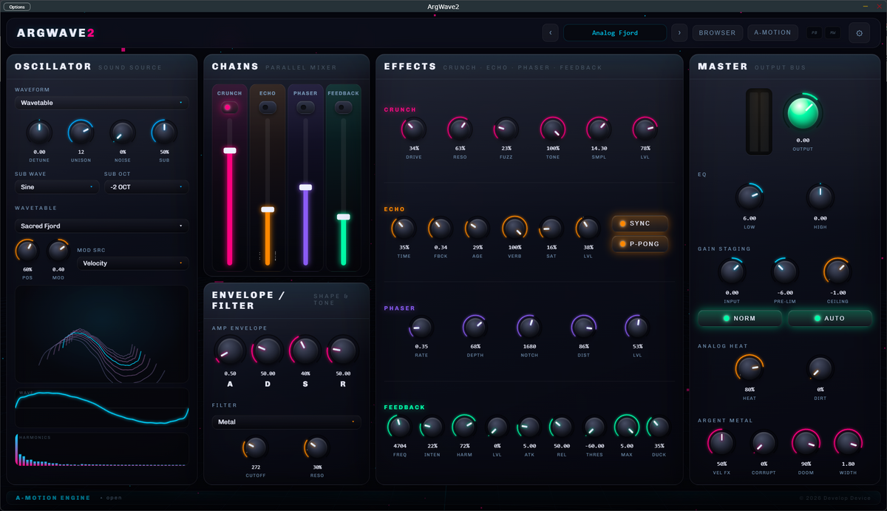This screenshot has height=511, width=887.
Task: Click the 3D wavetable display
Action: [x=101, y=334]
